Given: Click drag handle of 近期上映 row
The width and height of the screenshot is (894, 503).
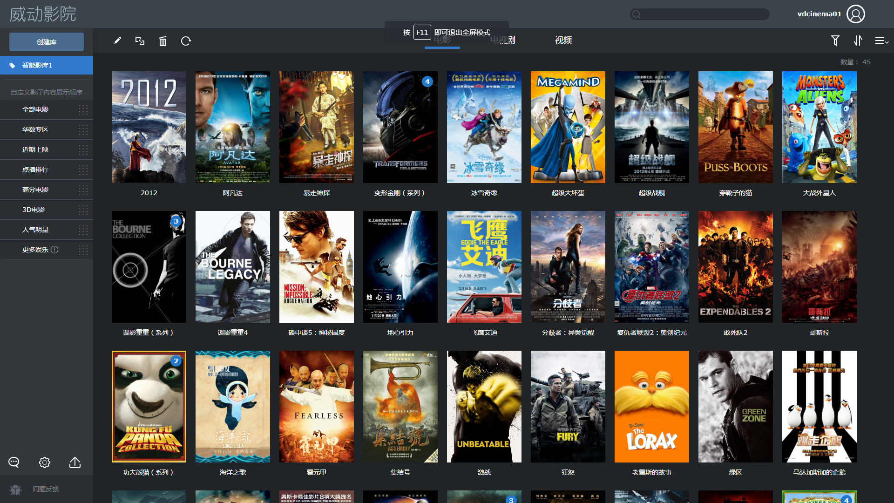Looking at the screenshot, I should pyautogui.click(x=83, y=150).
